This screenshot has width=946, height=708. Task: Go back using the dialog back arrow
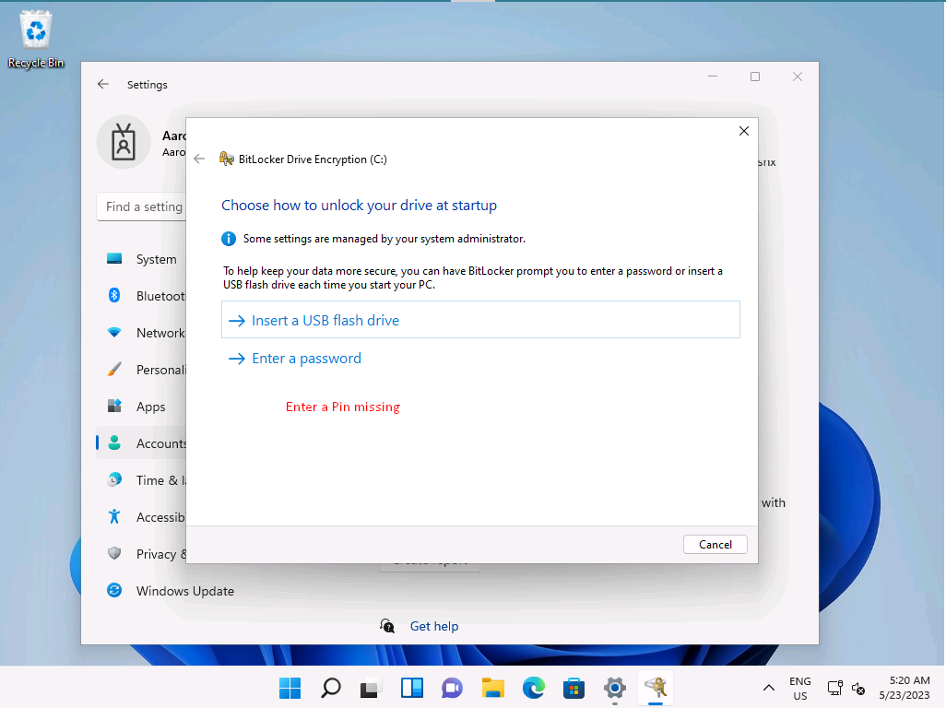click(x=199, y=159)
